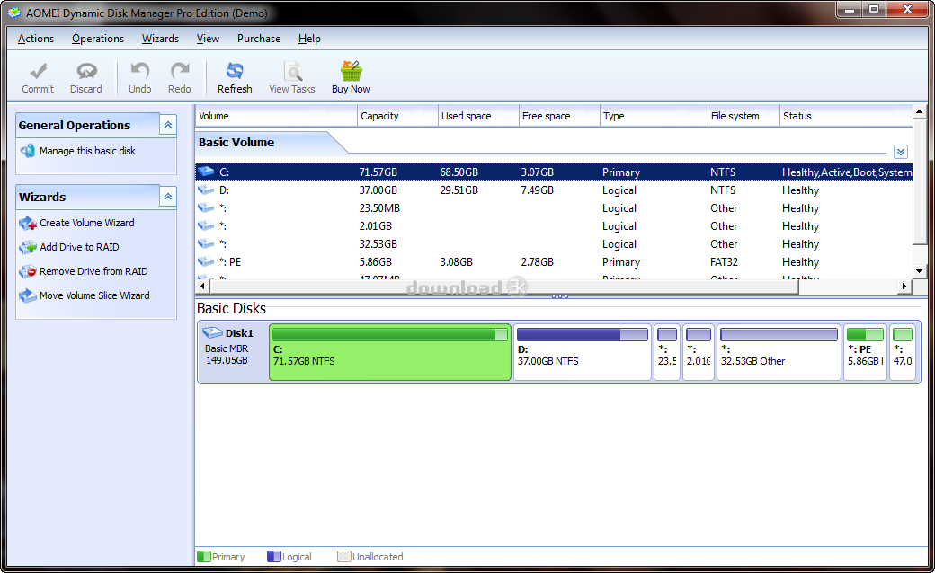
Task: Sort by Used space column header
Action: click(x=478, y=116)
